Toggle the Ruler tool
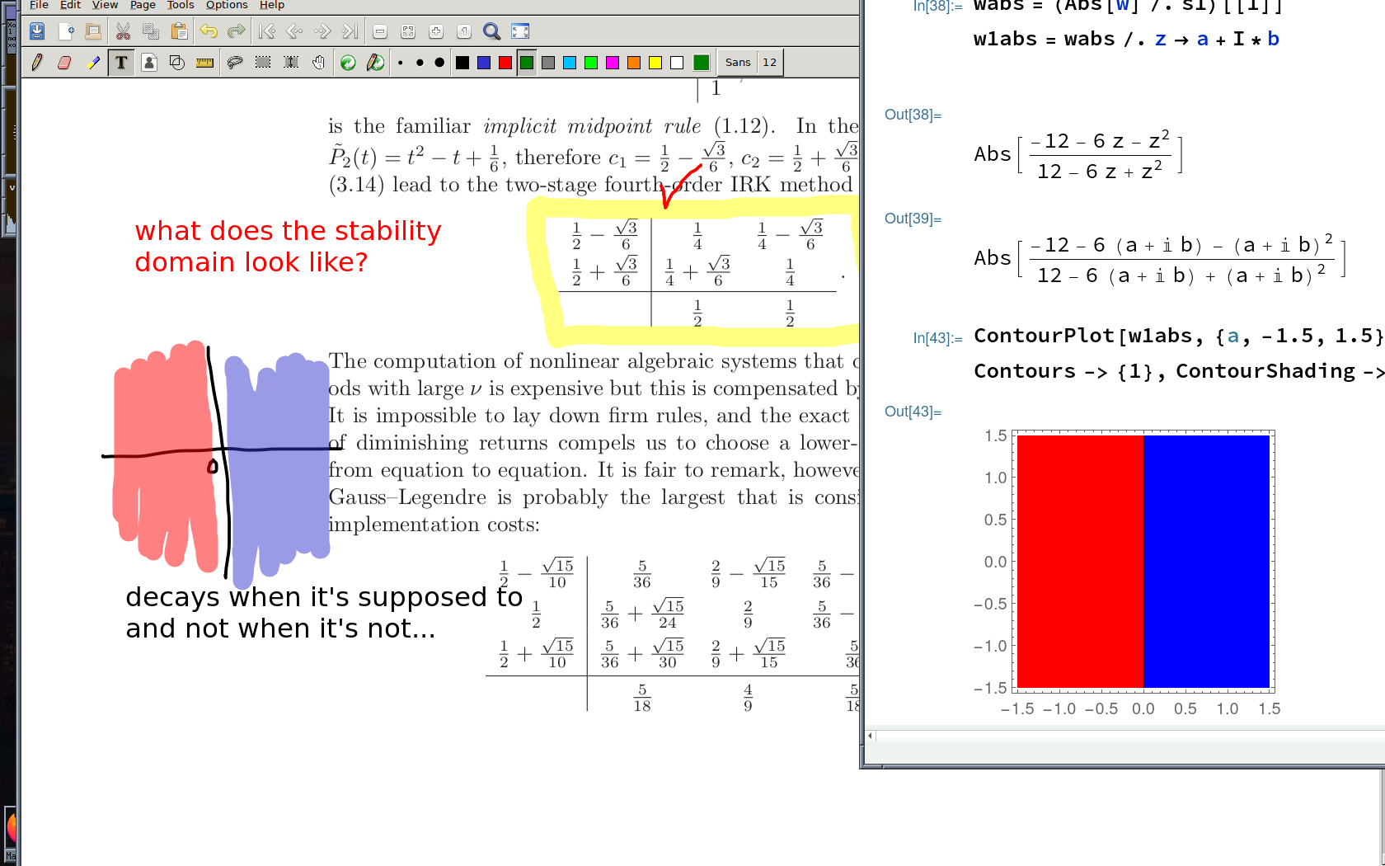The height and width of the screenshot is (866, 1385). [205, 63]
